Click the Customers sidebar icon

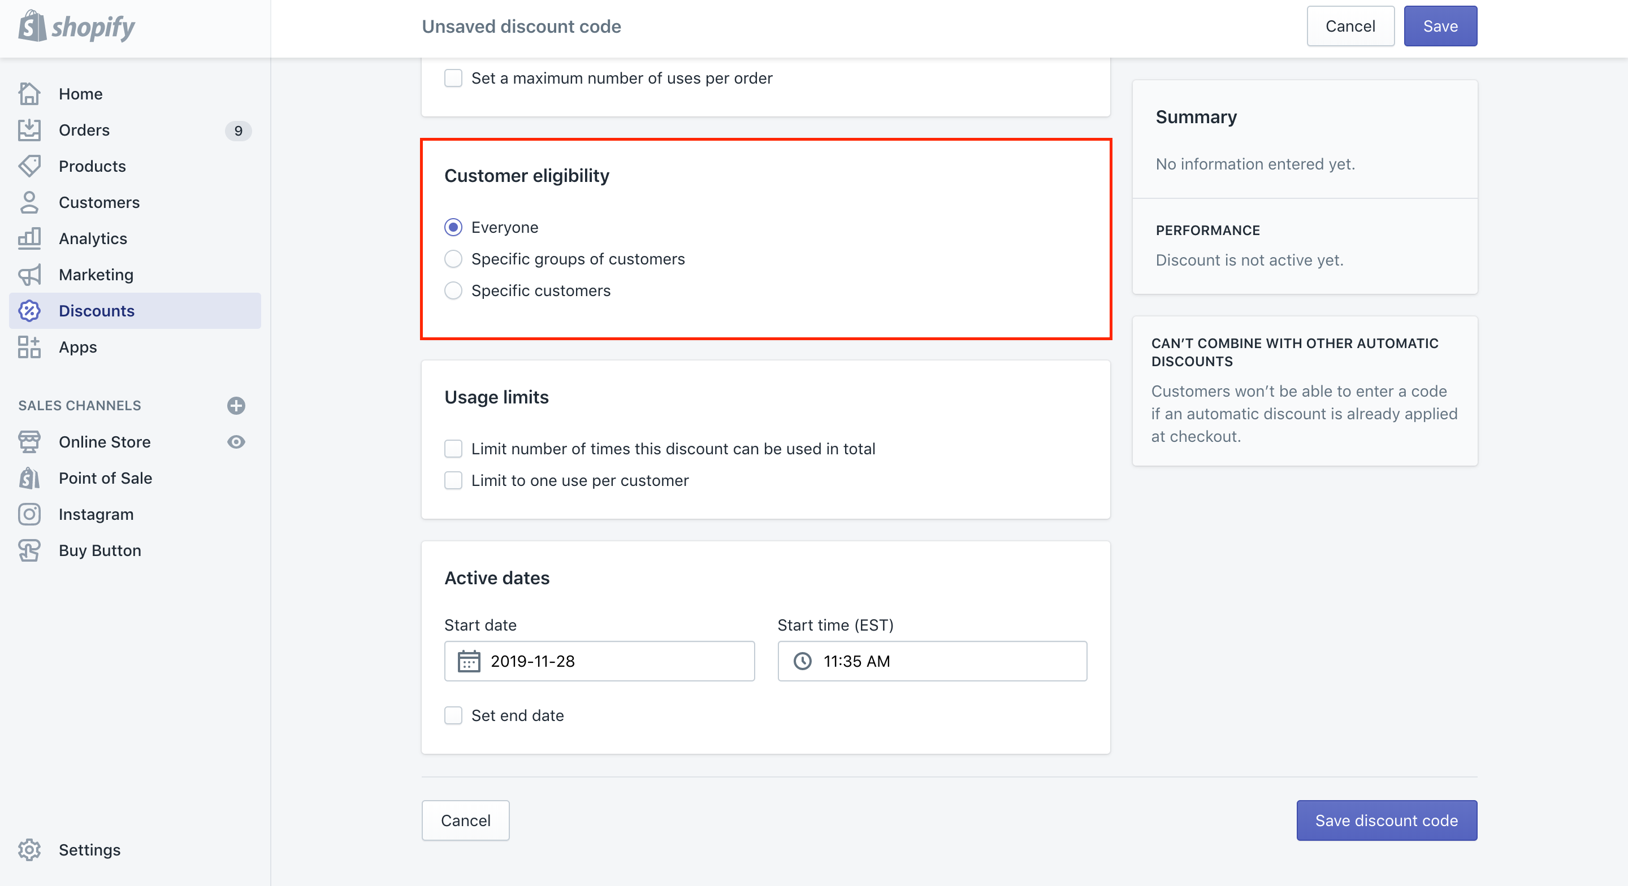29,202
